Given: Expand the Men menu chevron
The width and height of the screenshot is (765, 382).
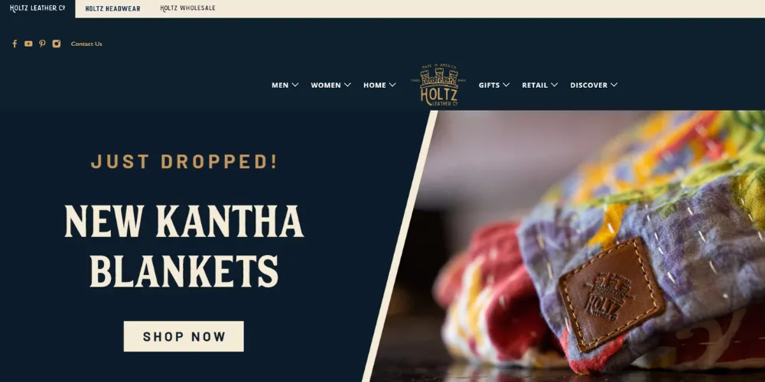Looking at the screenshot, I should (x=295, y=85).
